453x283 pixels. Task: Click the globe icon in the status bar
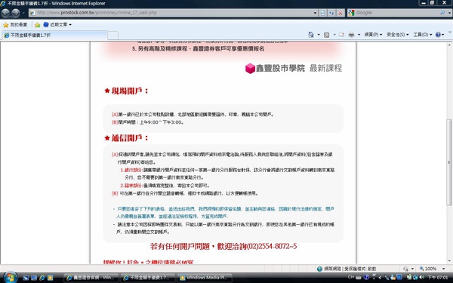(319, 269)
